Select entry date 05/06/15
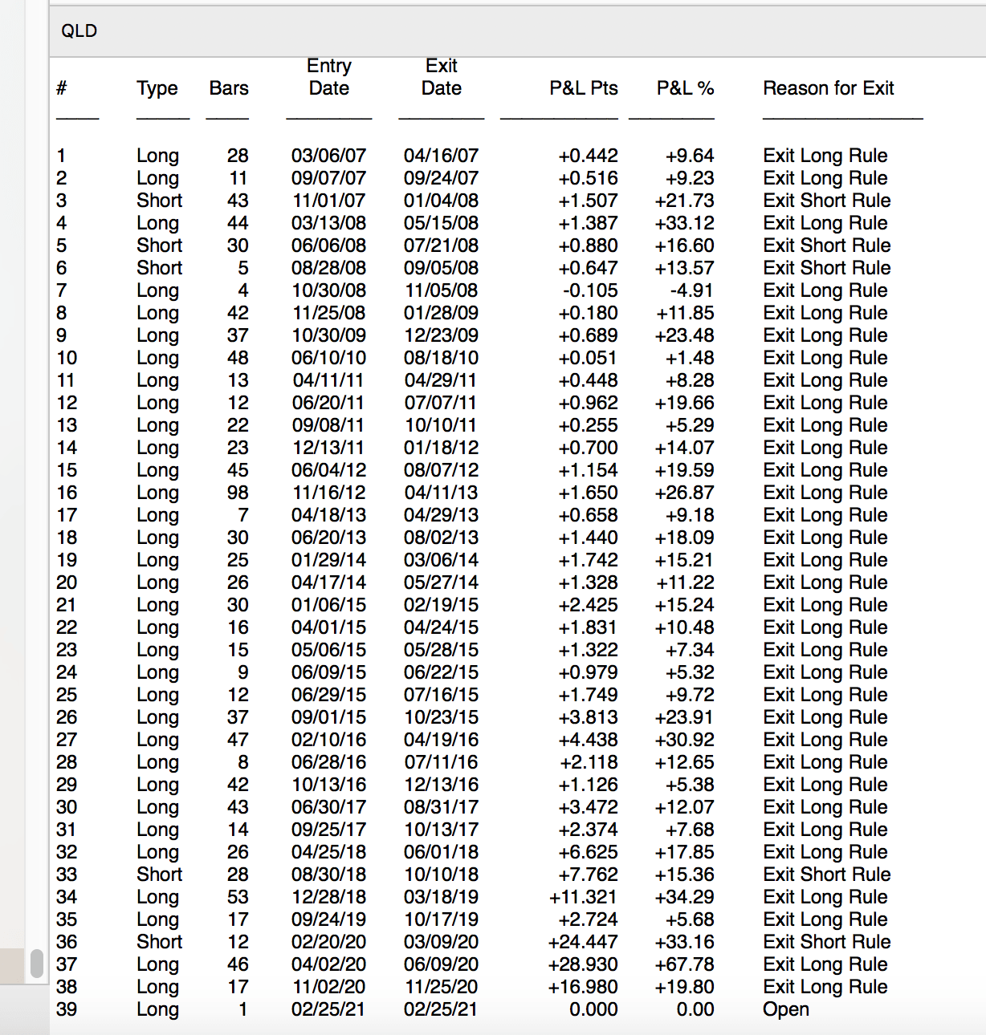The image size is (986, 1035). (x=328, y=650)
